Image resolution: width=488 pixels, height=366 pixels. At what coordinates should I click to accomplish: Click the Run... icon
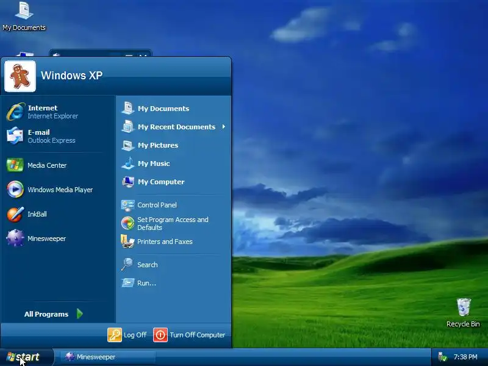127,282
